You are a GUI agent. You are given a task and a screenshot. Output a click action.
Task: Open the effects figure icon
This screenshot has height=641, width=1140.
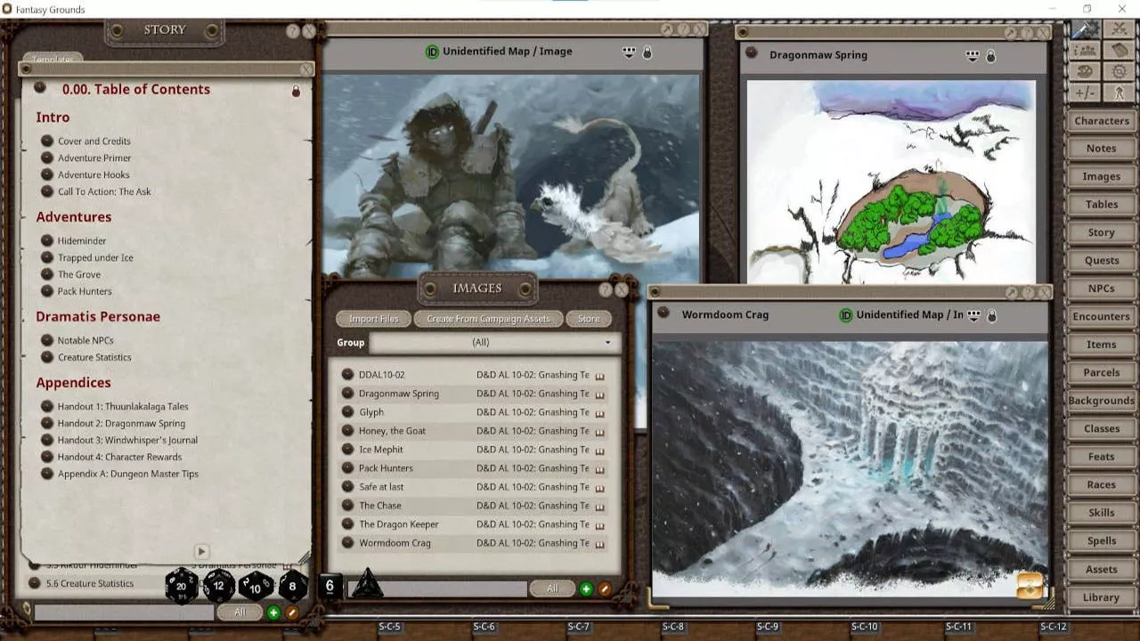1120,93
